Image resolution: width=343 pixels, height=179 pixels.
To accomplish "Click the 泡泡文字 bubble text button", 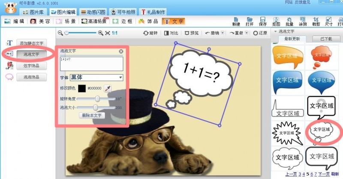I will [32, 54].
